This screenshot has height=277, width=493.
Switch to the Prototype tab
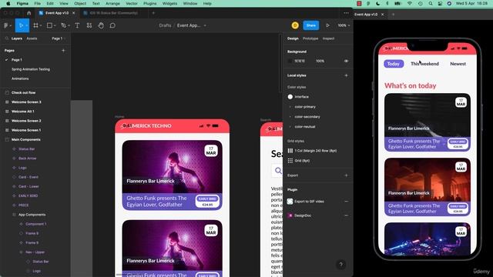pos(310,38)
